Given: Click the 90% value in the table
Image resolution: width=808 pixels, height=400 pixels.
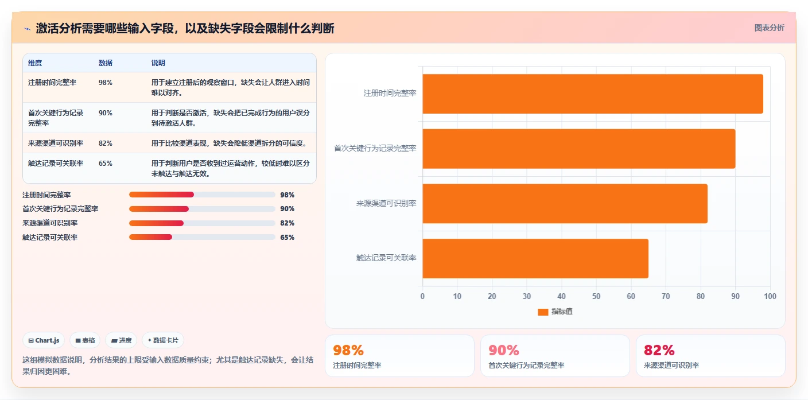Looking at the screenshot, I should click(106, 113).
